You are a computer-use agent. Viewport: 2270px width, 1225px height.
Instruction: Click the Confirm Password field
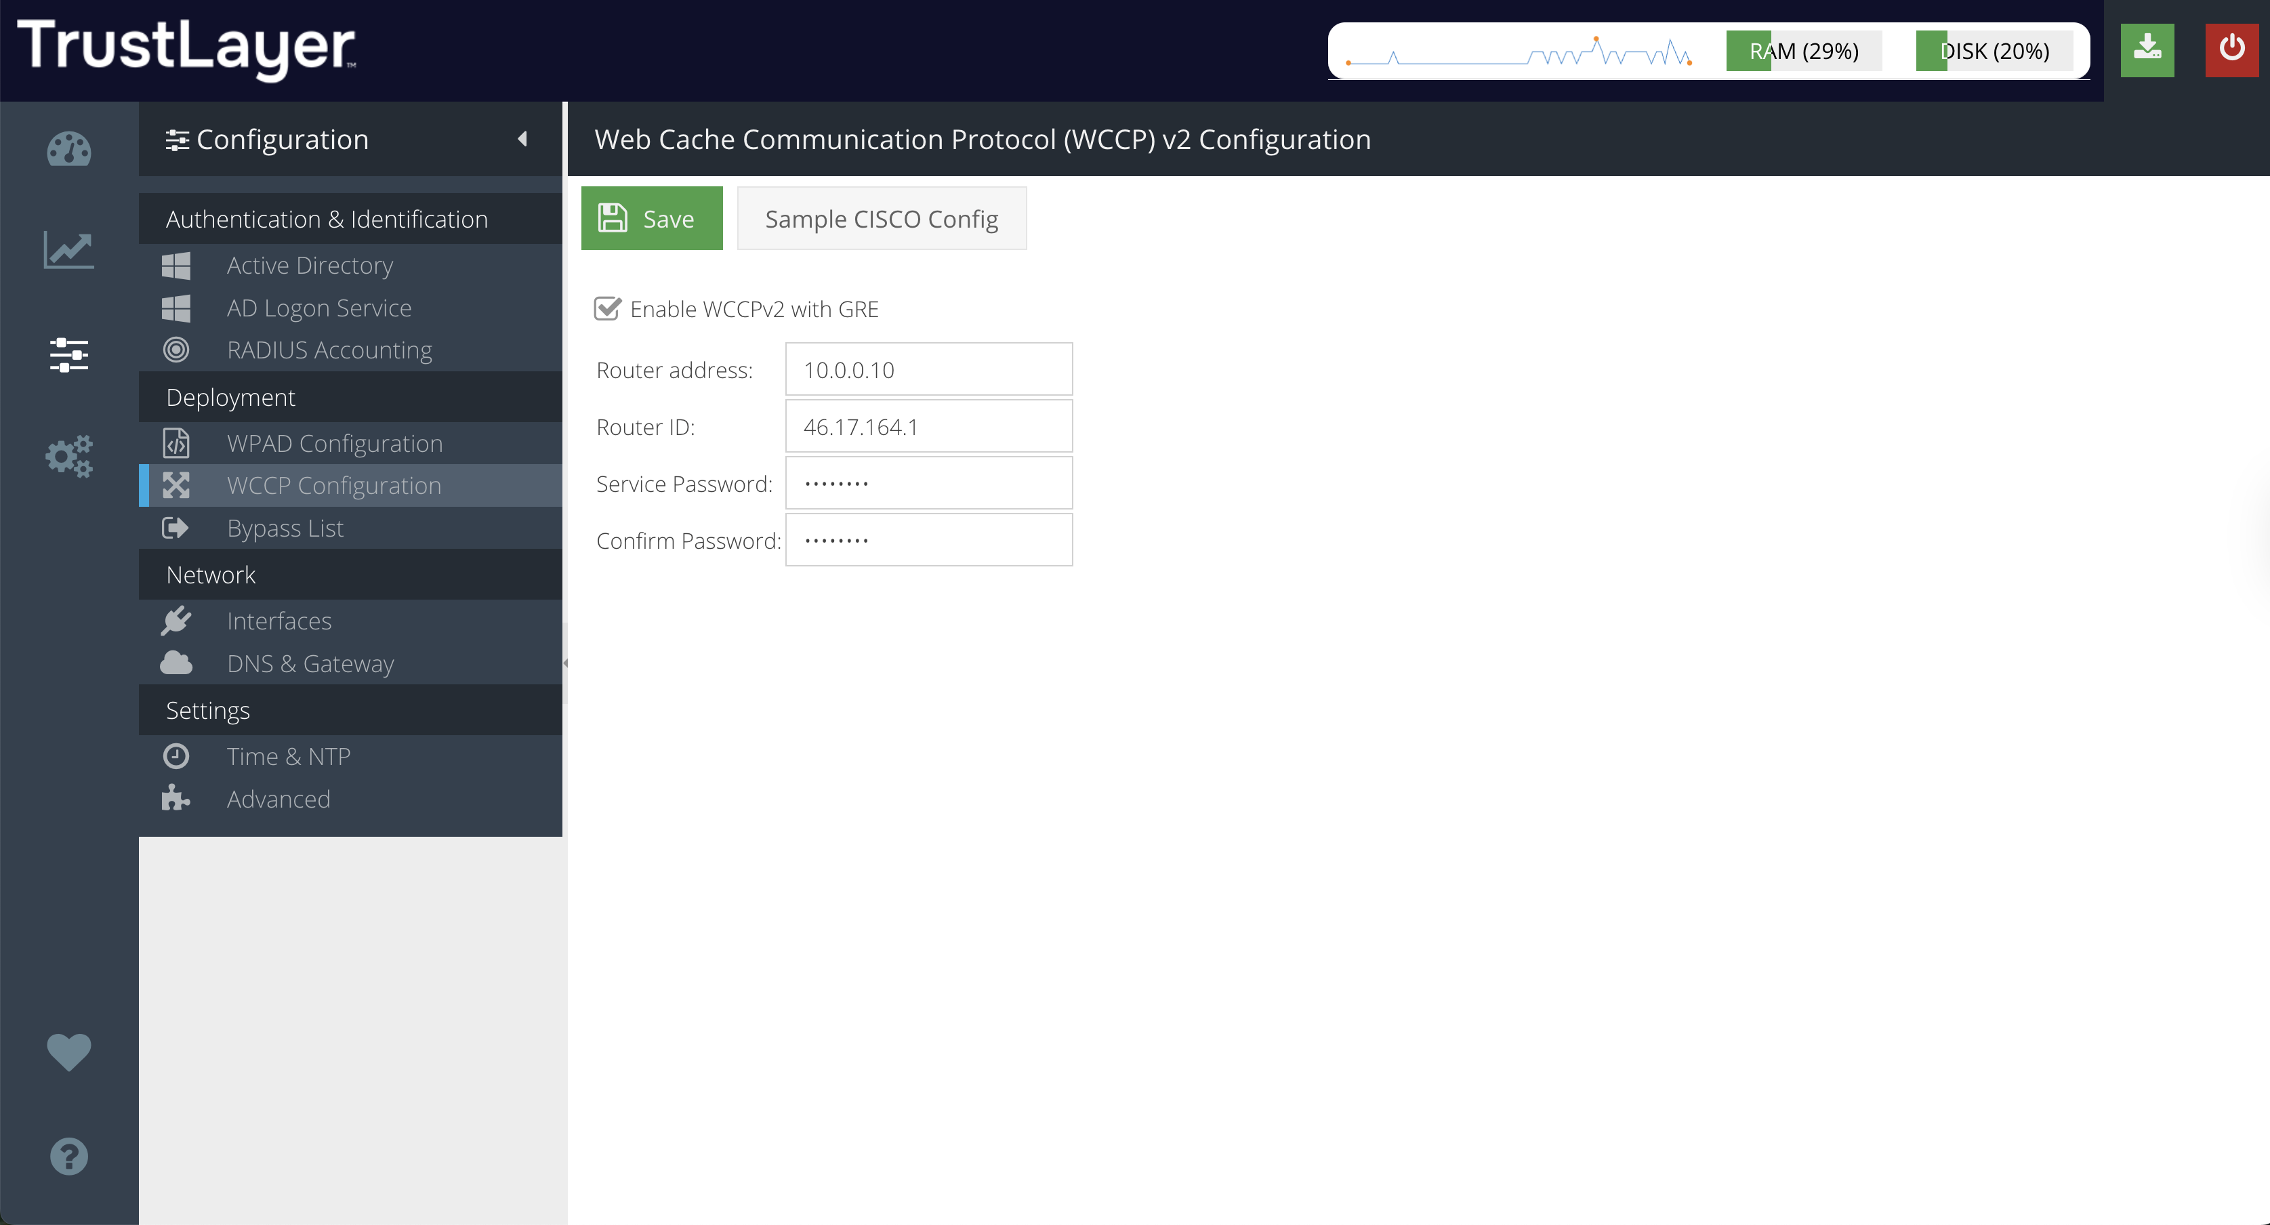tap(929, 540)
